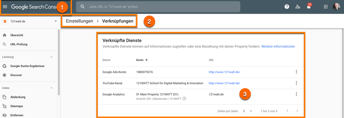Click the Google Ads-Konto service cell
The width and height of the screenshot is (344, 118).
click(x=114, y=72)
